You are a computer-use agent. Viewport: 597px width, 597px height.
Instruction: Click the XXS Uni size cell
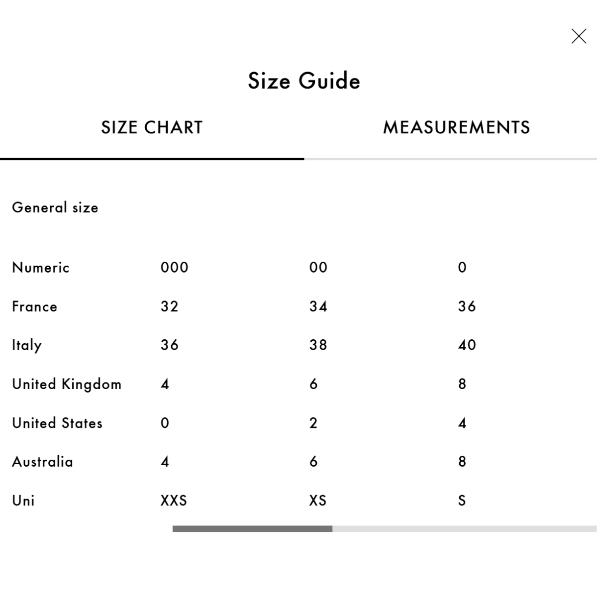pyautogui.click(x=174, y=500)
